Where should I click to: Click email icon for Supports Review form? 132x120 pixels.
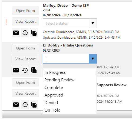pyautogui.click(x=16, y=105)
